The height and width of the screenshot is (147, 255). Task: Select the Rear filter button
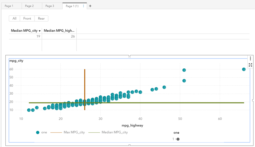point(41,19)
